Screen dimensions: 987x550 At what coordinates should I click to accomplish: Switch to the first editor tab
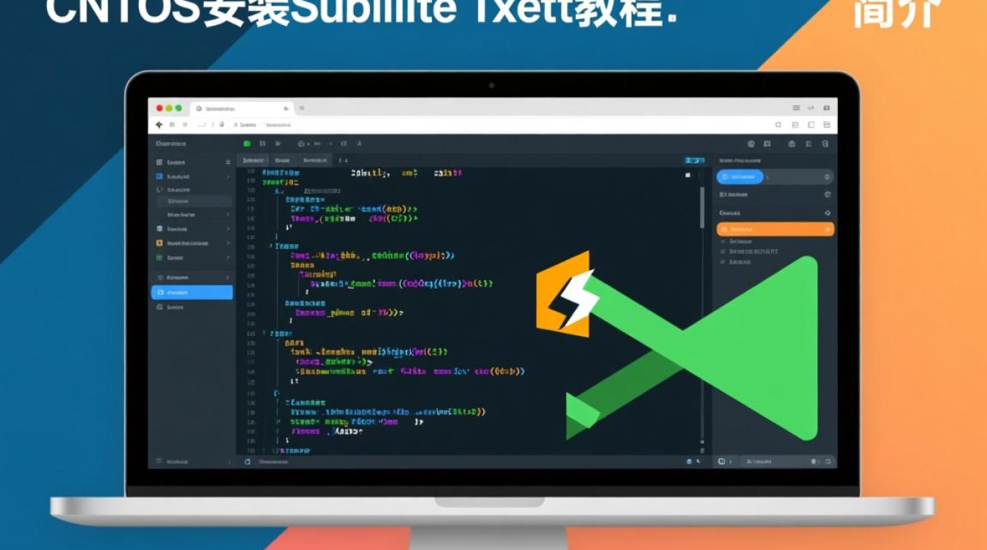[253, 160]
